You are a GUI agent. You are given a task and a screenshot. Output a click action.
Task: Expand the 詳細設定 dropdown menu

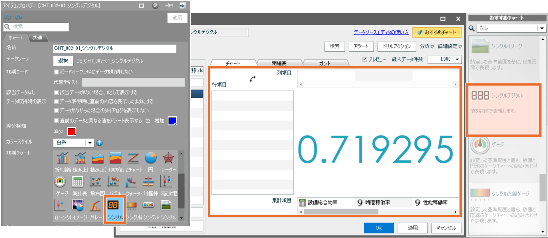(x=450, y=46)
